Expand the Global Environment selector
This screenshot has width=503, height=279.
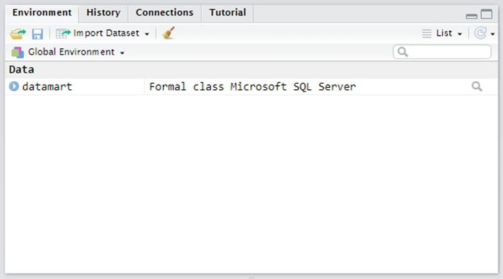pyautogui.click(x=69, y=52)
